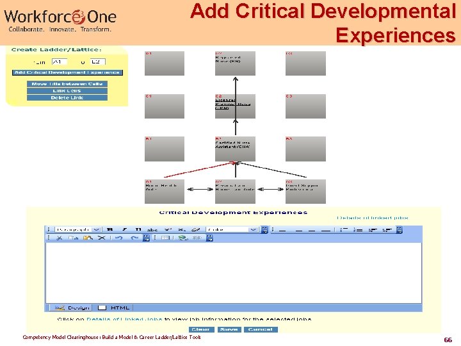
Task: Copy selection using the copy icon
Action: coord(73,238)
